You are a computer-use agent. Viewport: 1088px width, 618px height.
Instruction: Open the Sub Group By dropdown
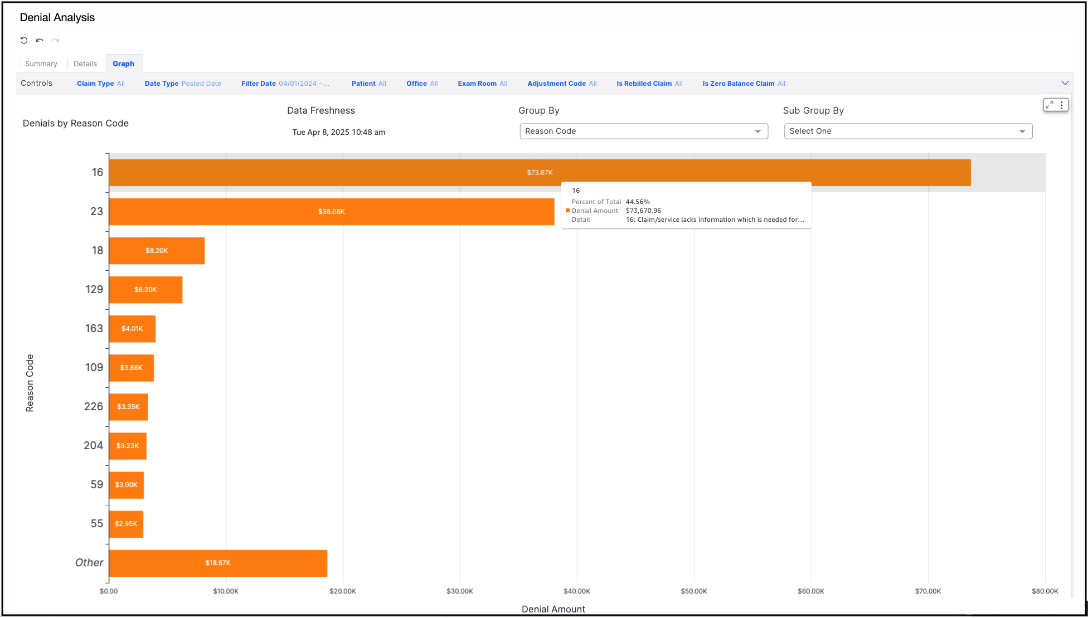tap(907, 132)
